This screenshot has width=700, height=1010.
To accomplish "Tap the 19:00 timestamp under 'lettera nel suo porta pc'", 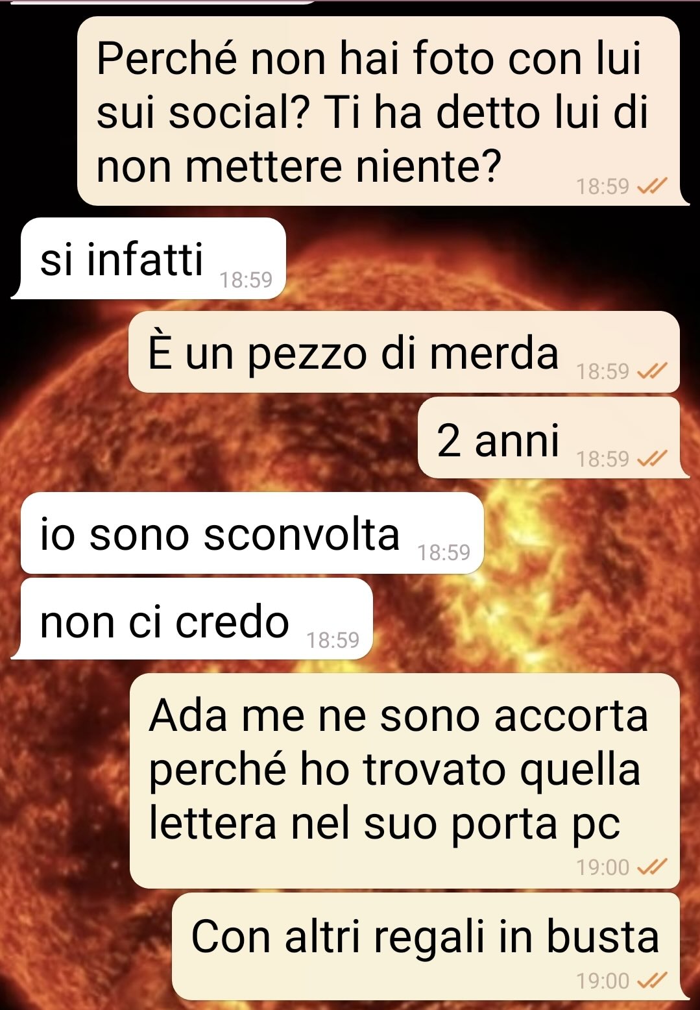I will (x=603, y=867).
